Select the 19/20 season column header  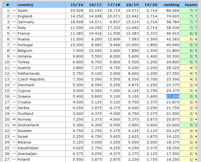click(x=151, y=5)
